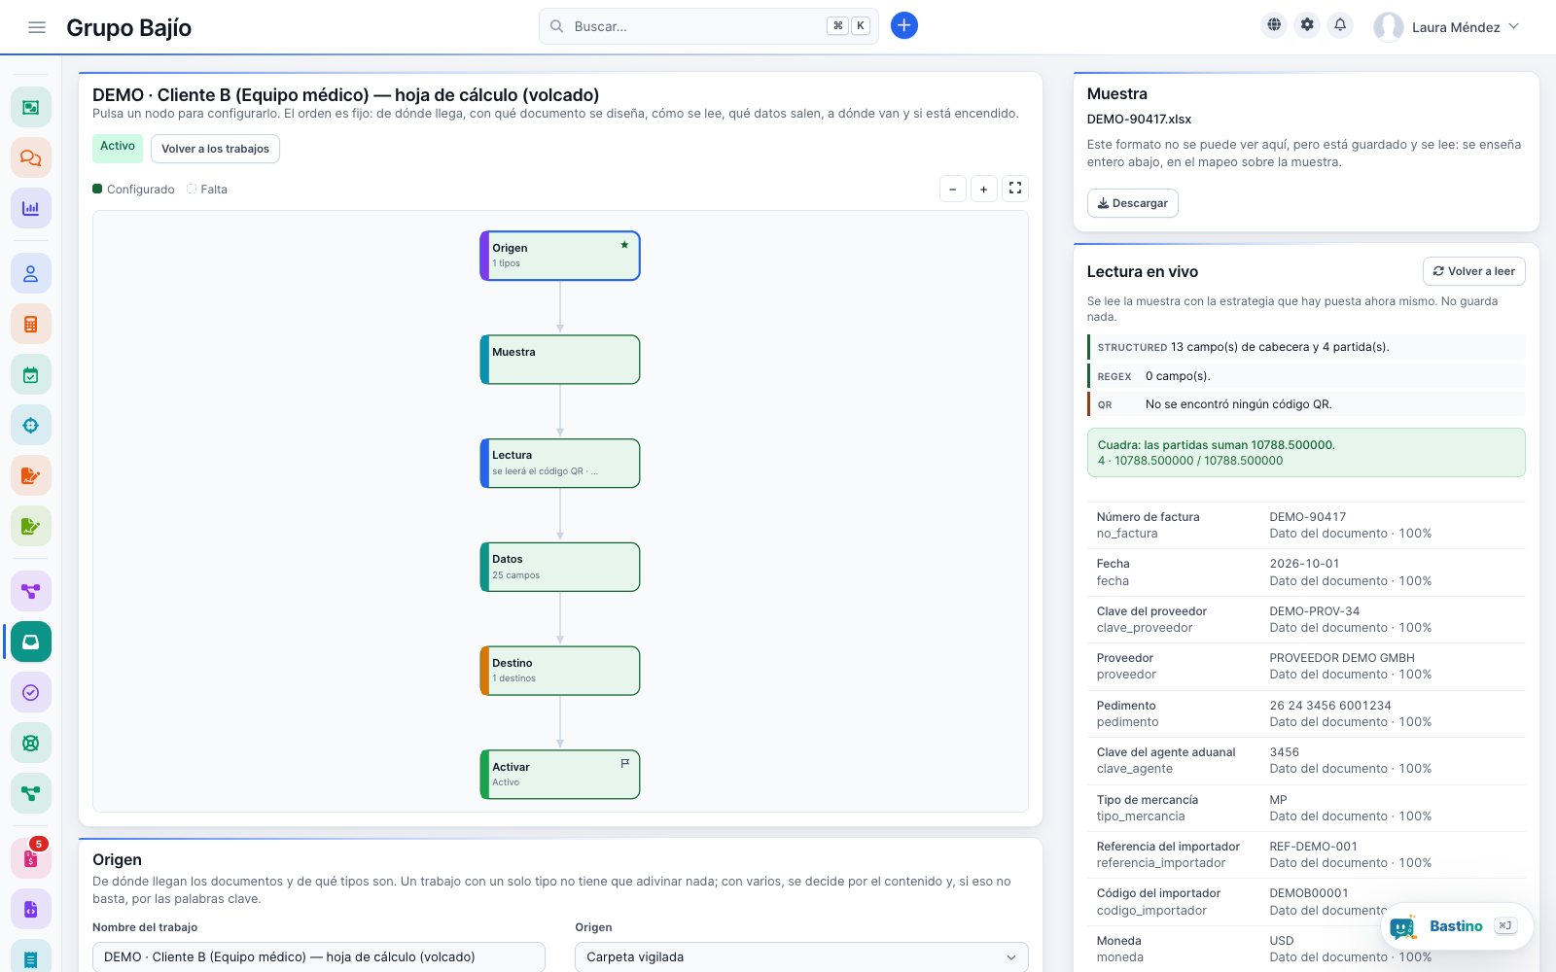
Task: Open the calendar check sidebar icon
Action: (31, 374)
